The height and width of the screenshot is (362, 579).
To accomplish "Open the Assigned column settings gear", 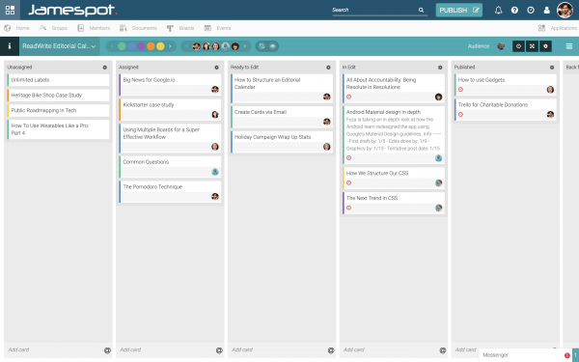I will coord(217,68).
